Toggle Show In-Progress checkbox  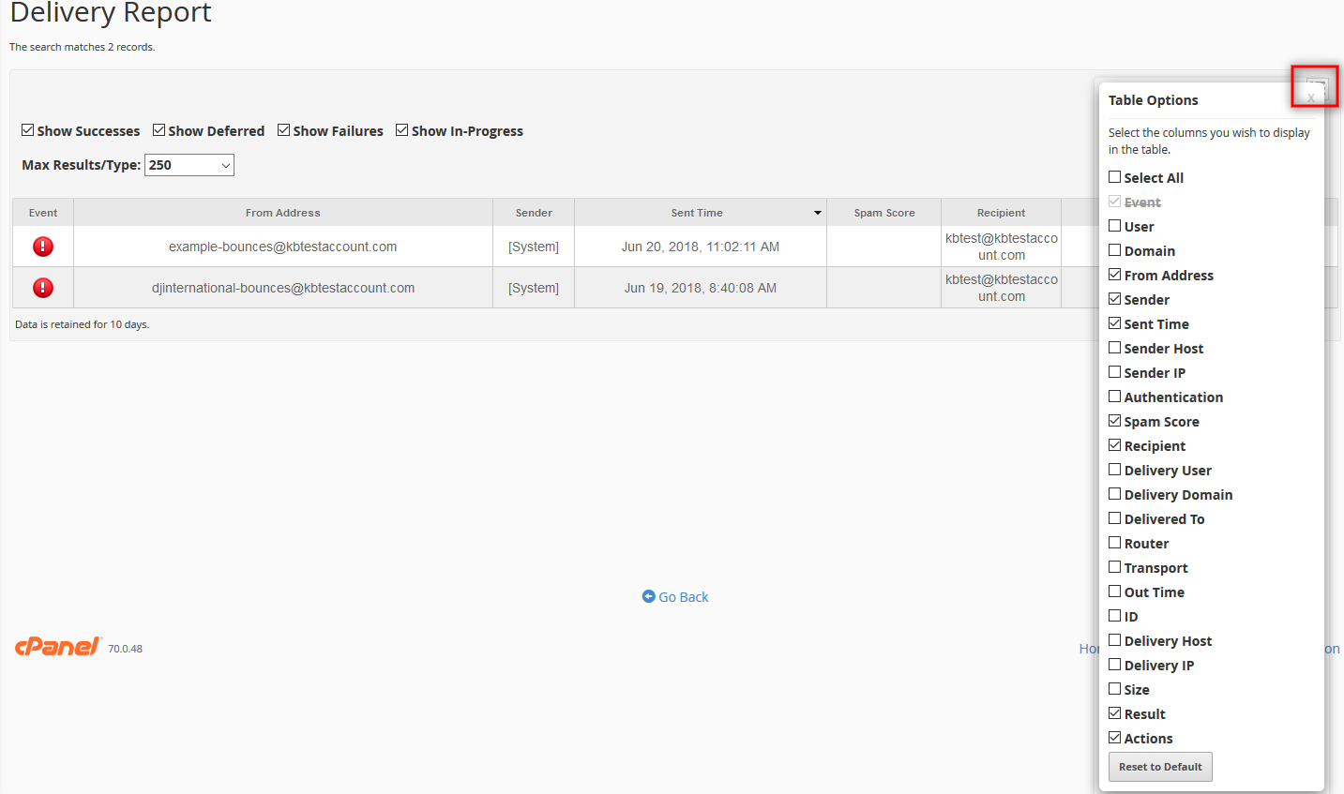coord(402,130)
